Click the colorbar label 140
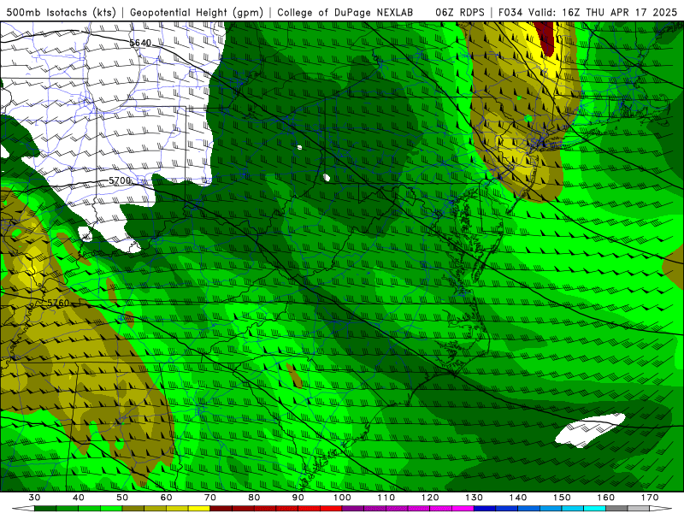 (518, 498)
